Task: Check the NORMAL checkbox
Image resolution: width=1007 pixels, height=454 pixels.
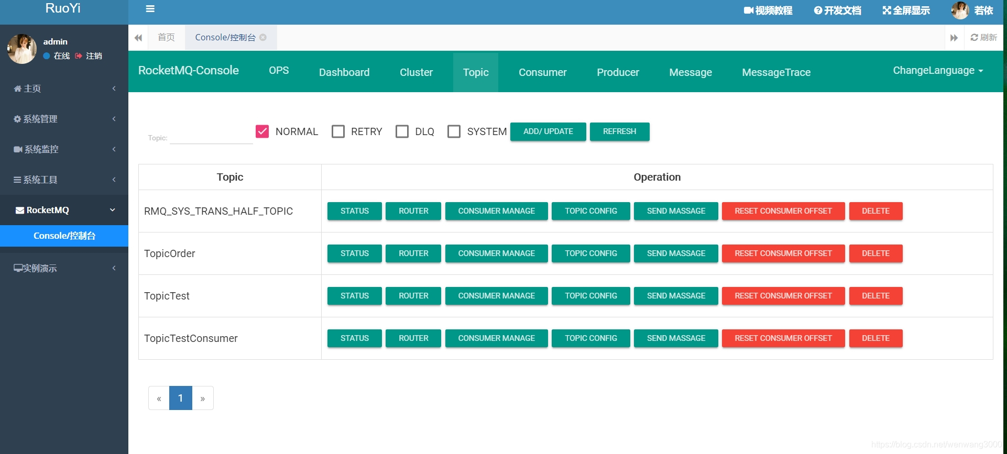Action: coord(262,131)
